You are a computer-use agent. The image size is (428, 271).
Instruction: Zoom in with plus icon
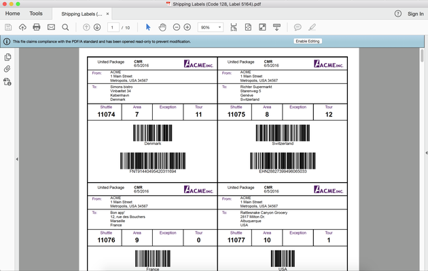click(188, 27)
